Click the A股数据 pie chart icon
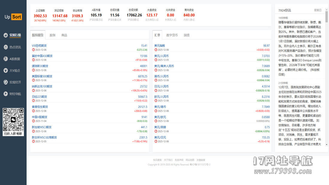Screen dimensions: 329x185 pyautogui.click(x=5, y=59)
